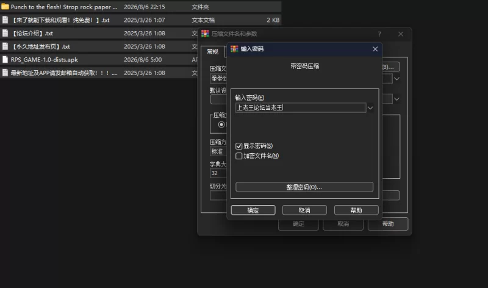The width and height of the screenshot is (488, 288).
Task: Click 帮助 in the 输入密码 dialog
Action: click(x=356, y=210)
